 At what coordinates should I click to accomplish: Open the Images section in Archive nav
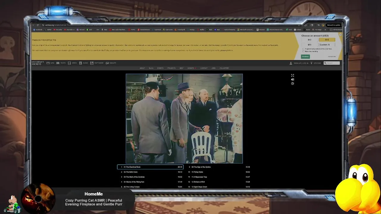pos(111,63)
